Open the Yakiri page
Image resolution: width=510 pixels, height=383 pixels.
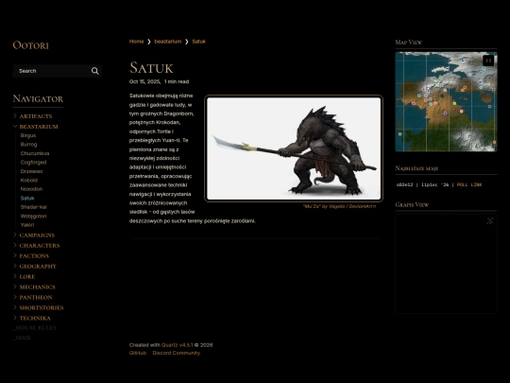tap(27, 225)
